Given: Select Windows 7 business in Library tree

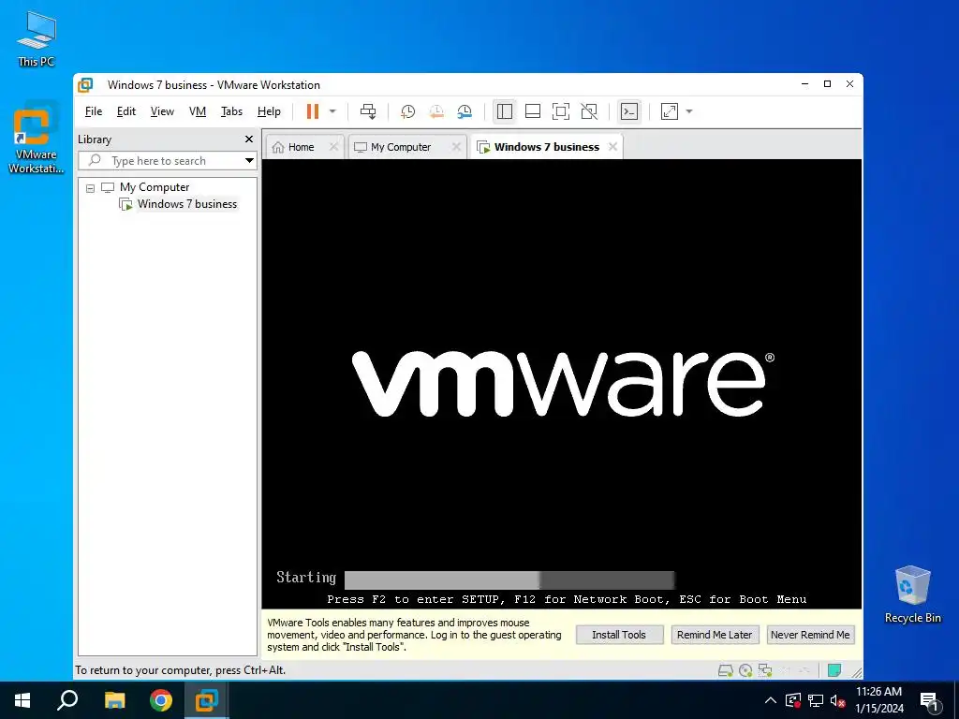Looking at the screenshot, I should pyautogui.click(x=186, y=204).
